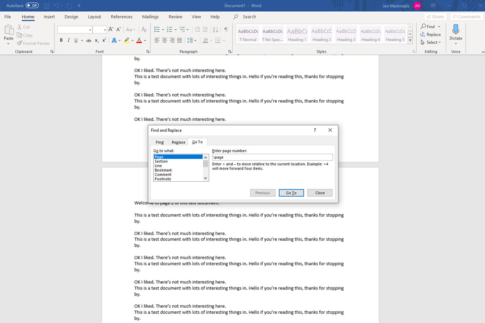Select Bookmark in the Go to what list
This screenshot has width=485, height=323.
[163, 170]
